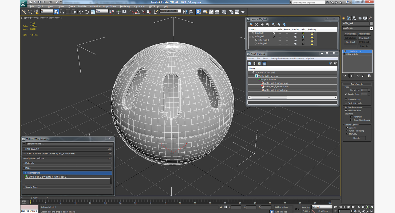Open the Graph Editors menu
395x213 pixels.
click(110, 6)
